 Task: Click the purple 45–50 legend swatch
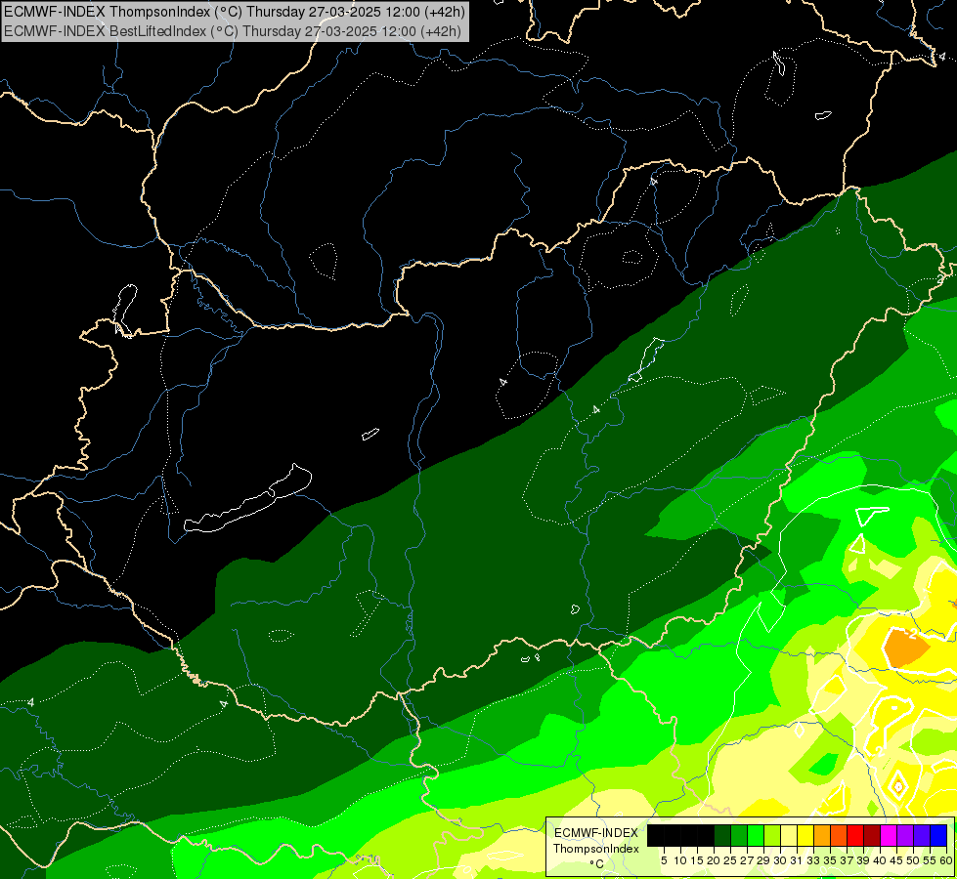[x=905, y=835]
